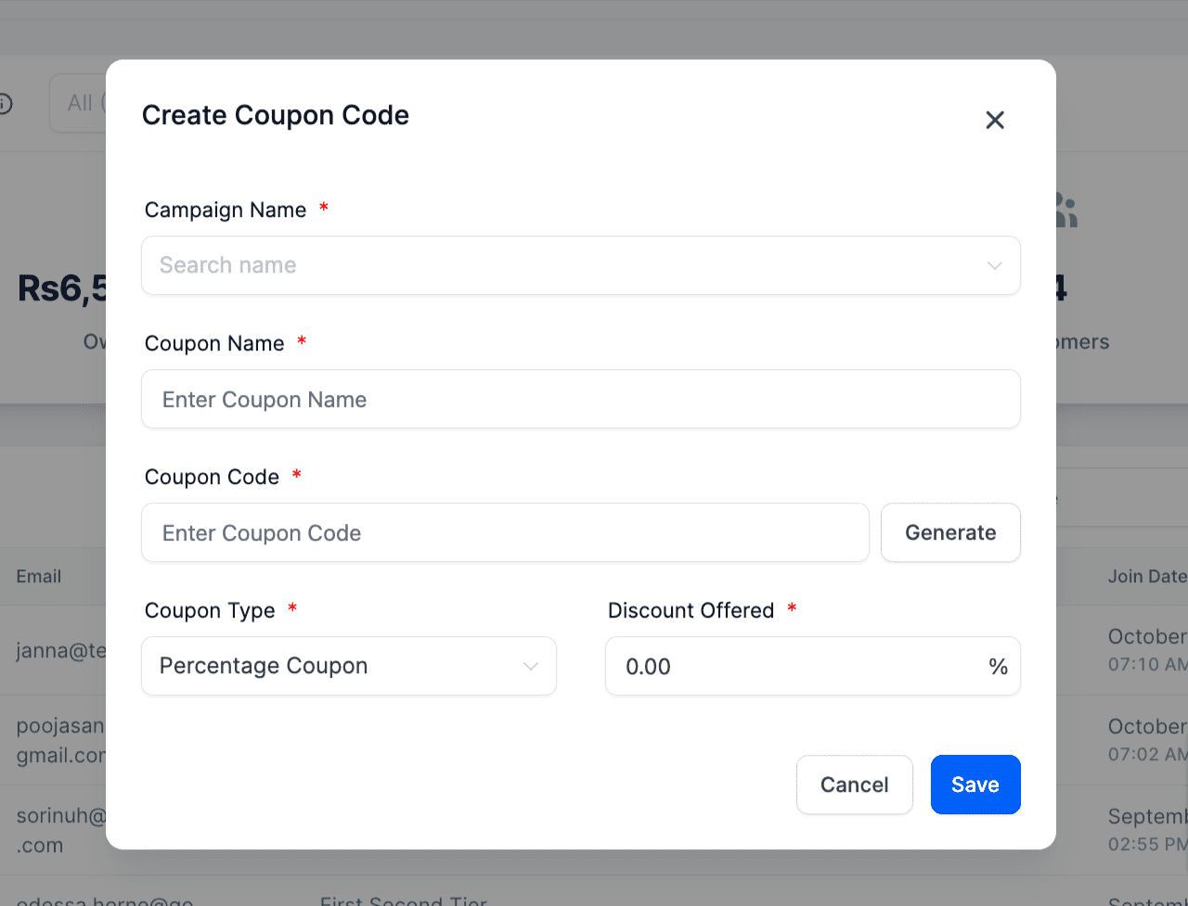Click the Discount Offered label
1188x906 pixels.
[691, 610]
